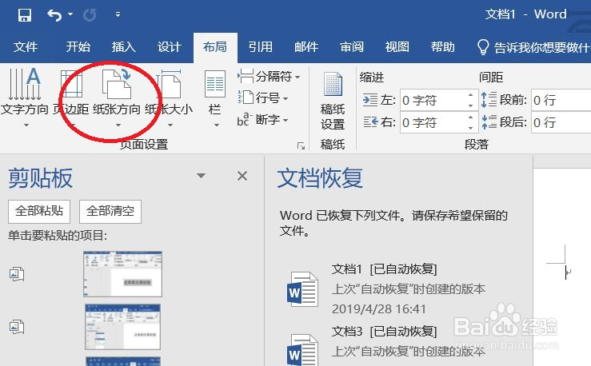This screenshot has height=366, width=591.
Task: Expand the 纸张方向 dropdown arrow
Action: coord(118,125)
